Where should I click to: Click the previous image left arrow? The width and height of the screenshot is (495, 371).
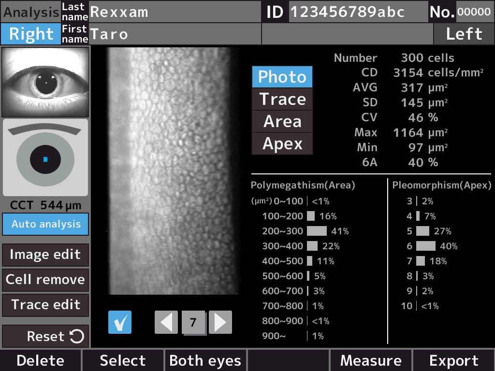tap(166, 322)
